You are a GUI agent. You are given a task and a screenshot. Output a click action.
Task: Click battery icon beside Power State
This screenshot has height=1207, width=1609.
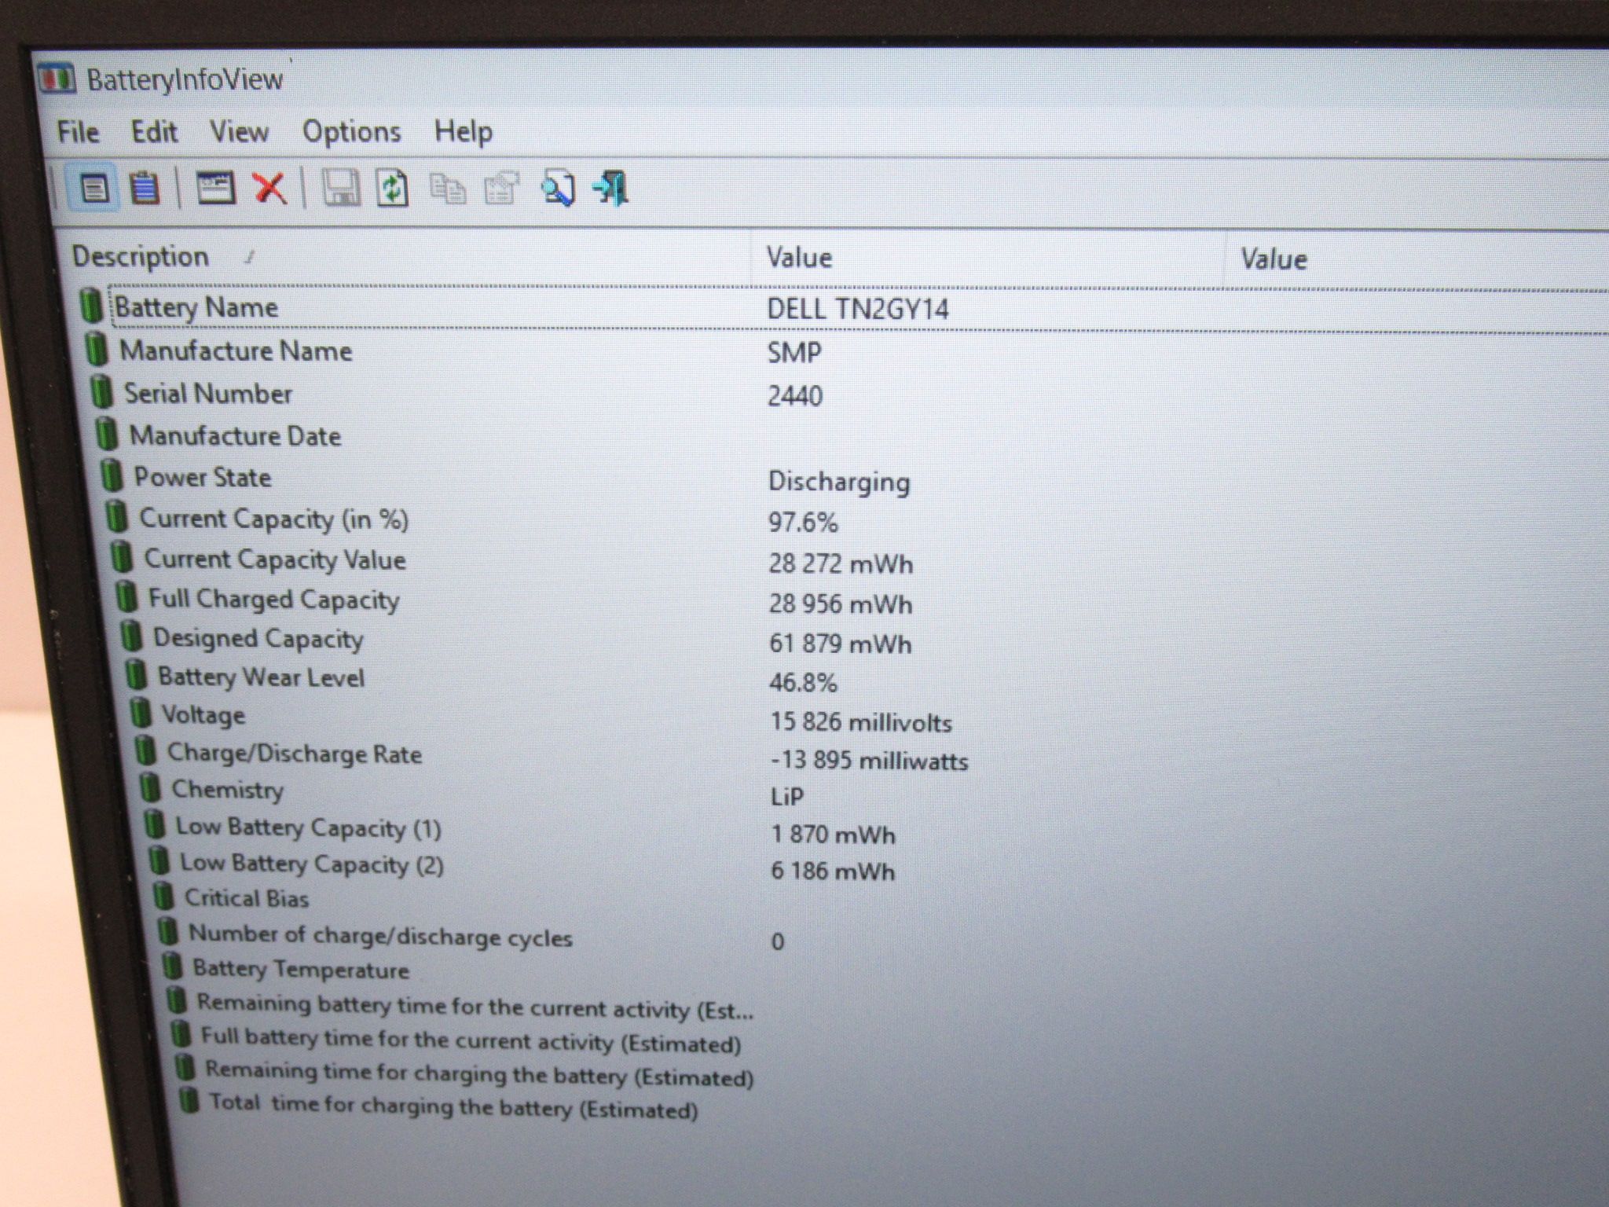[112, 475]
